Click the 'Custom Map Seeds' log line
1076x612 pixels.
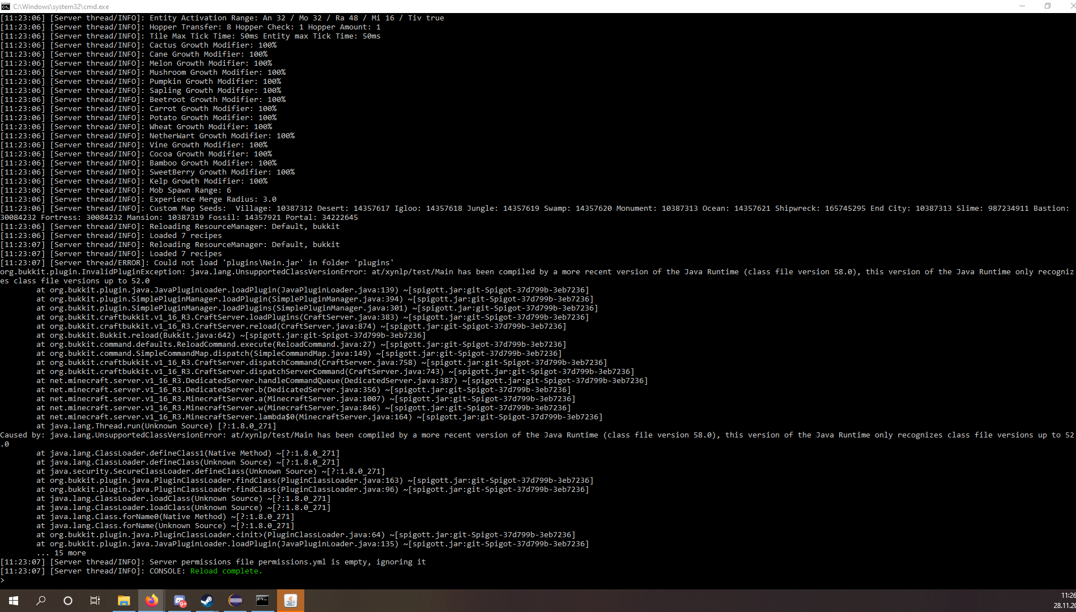pos(535,213)
